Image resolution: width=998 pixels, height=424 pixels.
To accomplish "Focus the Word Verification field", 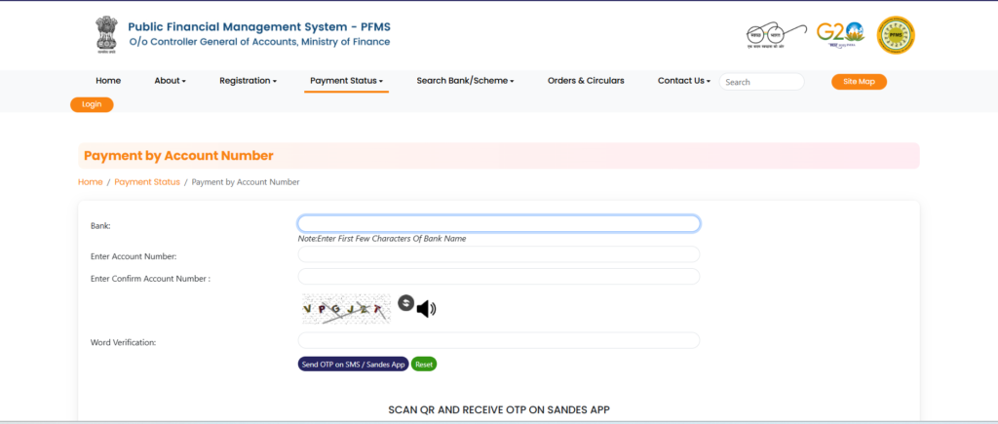I will [499, 340].
